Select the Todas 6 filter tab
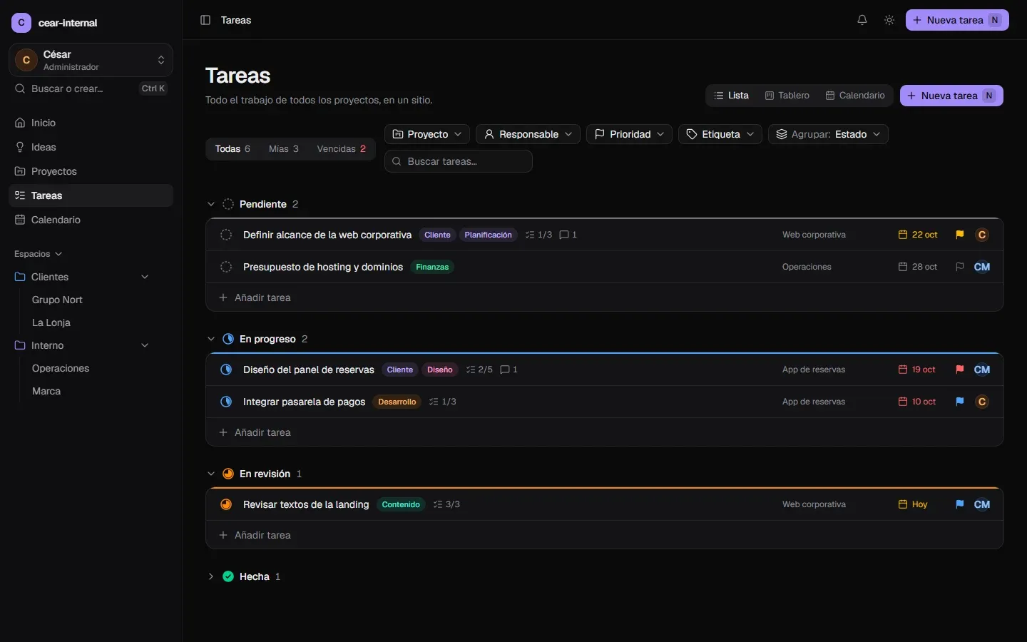This screenshot has width=1027, height=642. 233,149
